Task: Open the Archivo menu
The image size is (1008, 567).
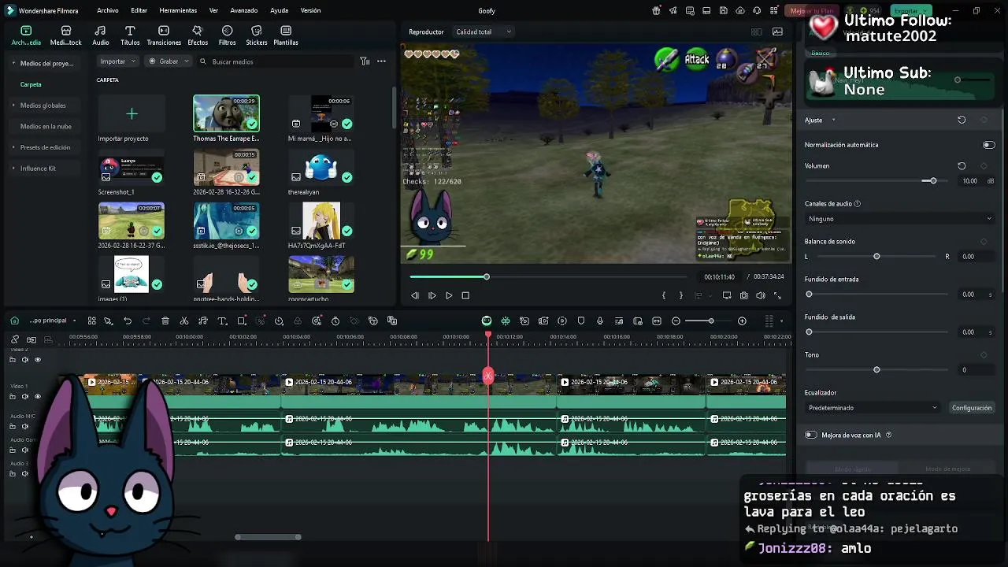Action: pyautogui.click(x=108, y=11)
